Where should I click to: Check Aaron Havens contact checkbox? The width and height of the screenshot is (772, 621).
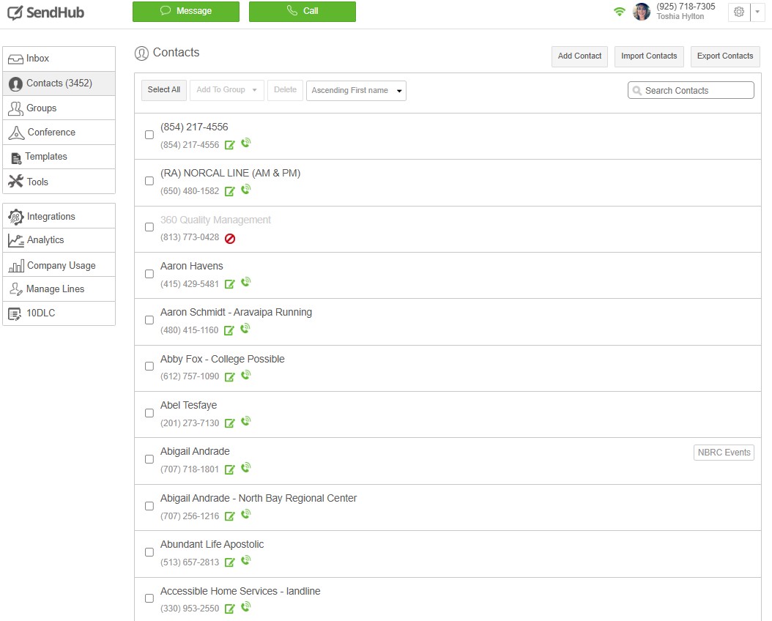point(149,274)
